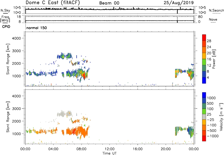
Task: Click the '20:00' time axis label
Action: pos(166,149)
